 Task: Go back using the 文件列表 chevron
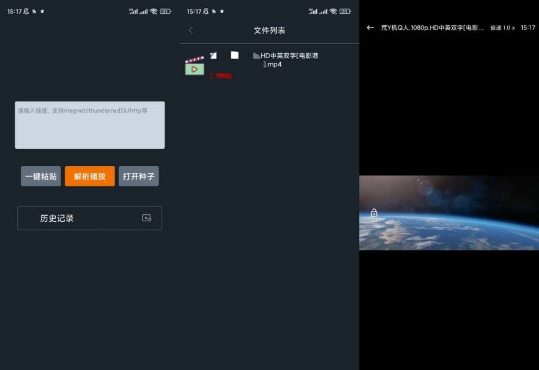coord(191,30)
